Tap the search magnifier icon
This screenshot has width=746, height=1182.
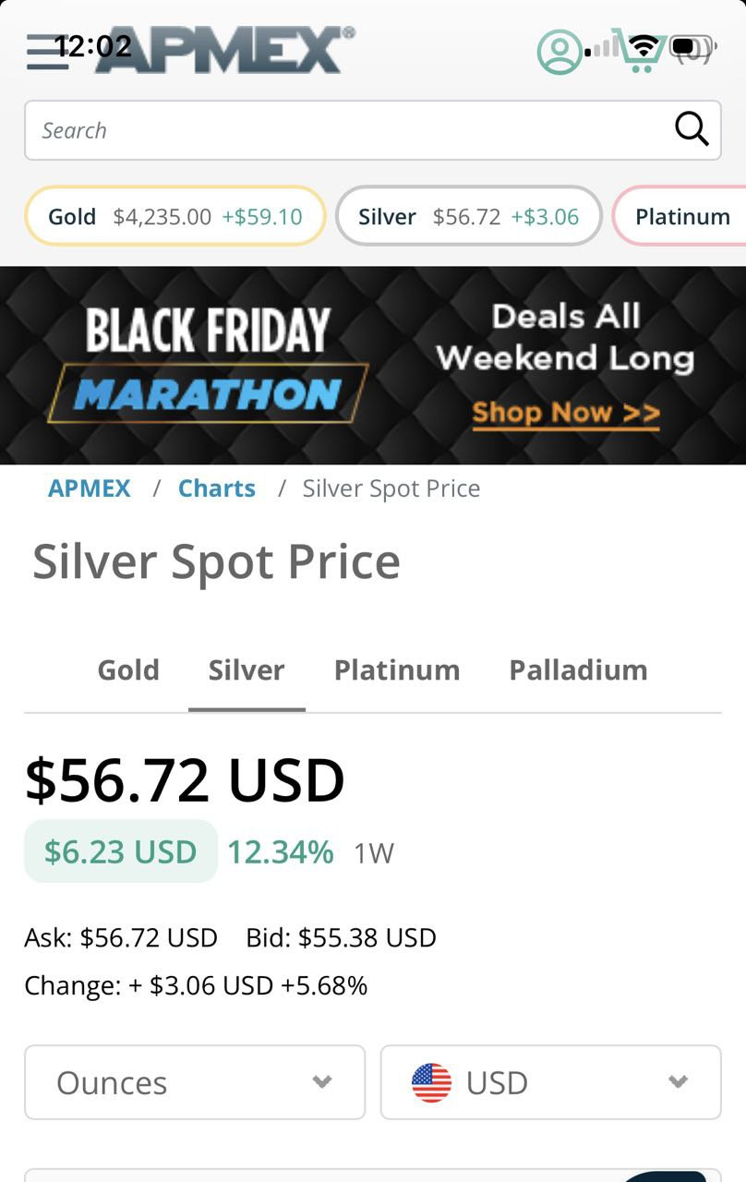coord(692,129)
